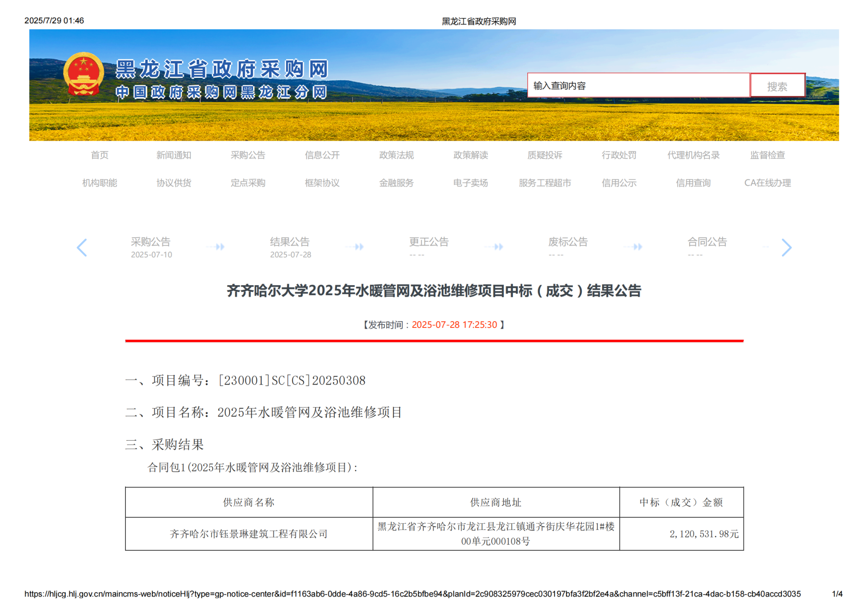Select 信用查询 navigation item
The height and width of the screenshot is (613, 868).
point(693,183)
